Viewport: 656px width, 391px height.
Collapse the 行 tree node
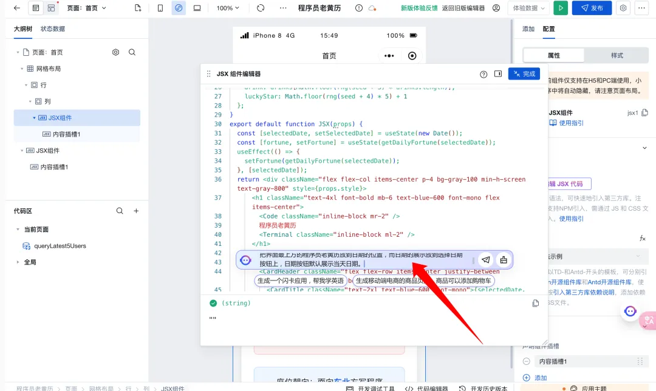(x=26, y=85)
